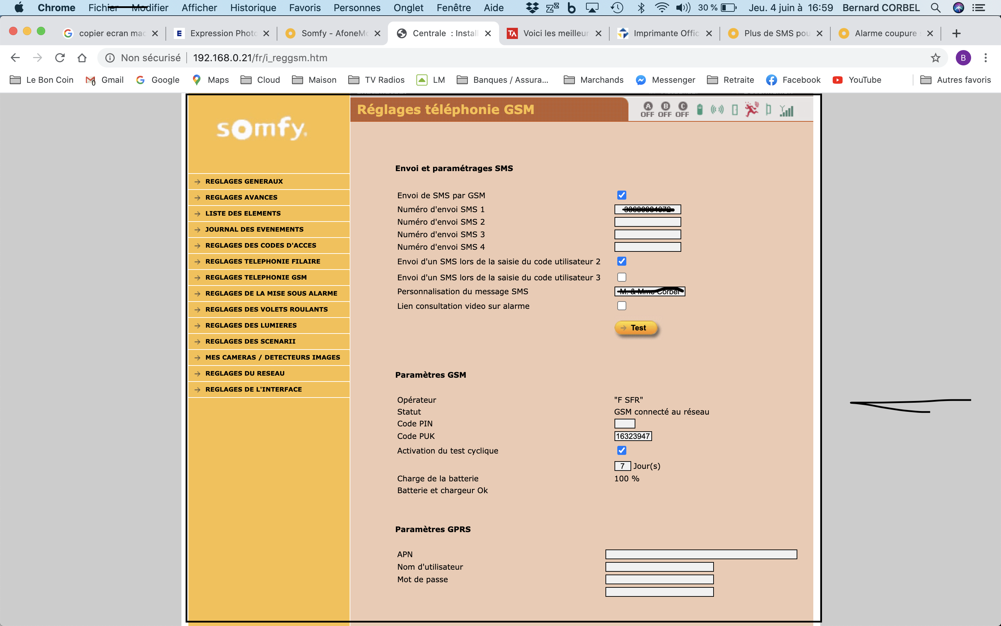Open the Favoris menu
The height and width of the screenshot is (626, 1001).
click(305, 8)
